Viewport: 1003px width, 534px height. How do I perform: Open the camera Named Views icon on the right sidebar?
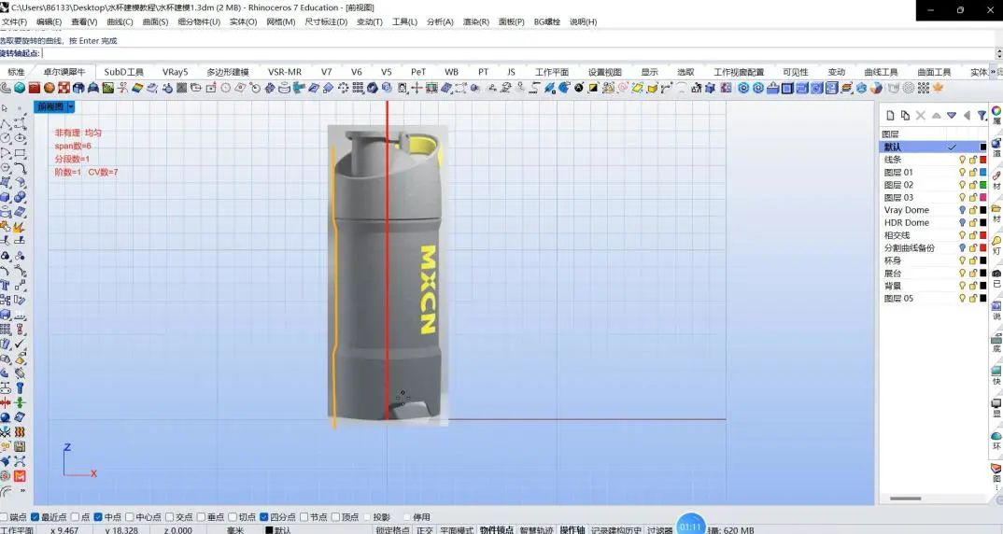tap(996, 274)
